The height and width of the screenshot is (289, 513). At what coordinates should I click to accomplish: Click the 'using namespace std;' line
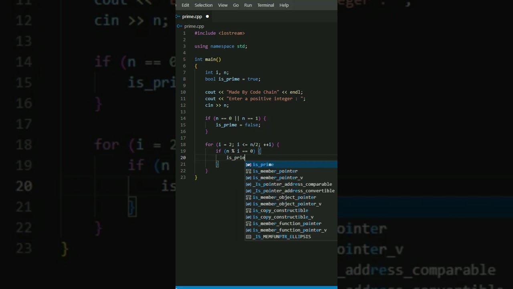coord(221,46)
